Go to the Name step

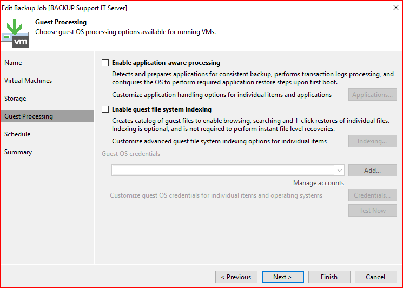[13, 63]
